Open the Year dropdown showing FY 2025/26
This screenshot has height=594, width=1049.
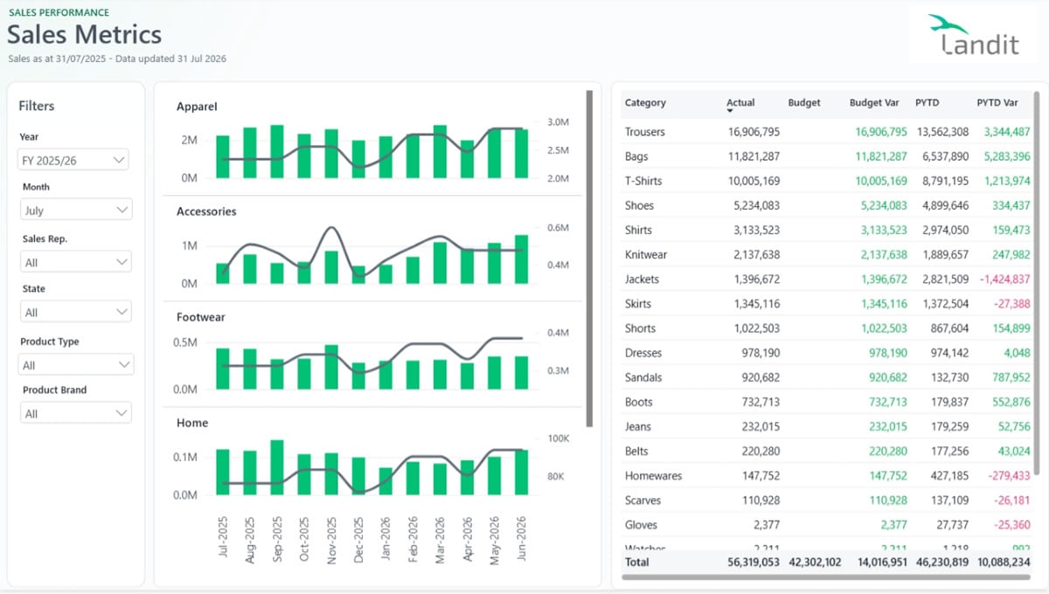point(74,160)
